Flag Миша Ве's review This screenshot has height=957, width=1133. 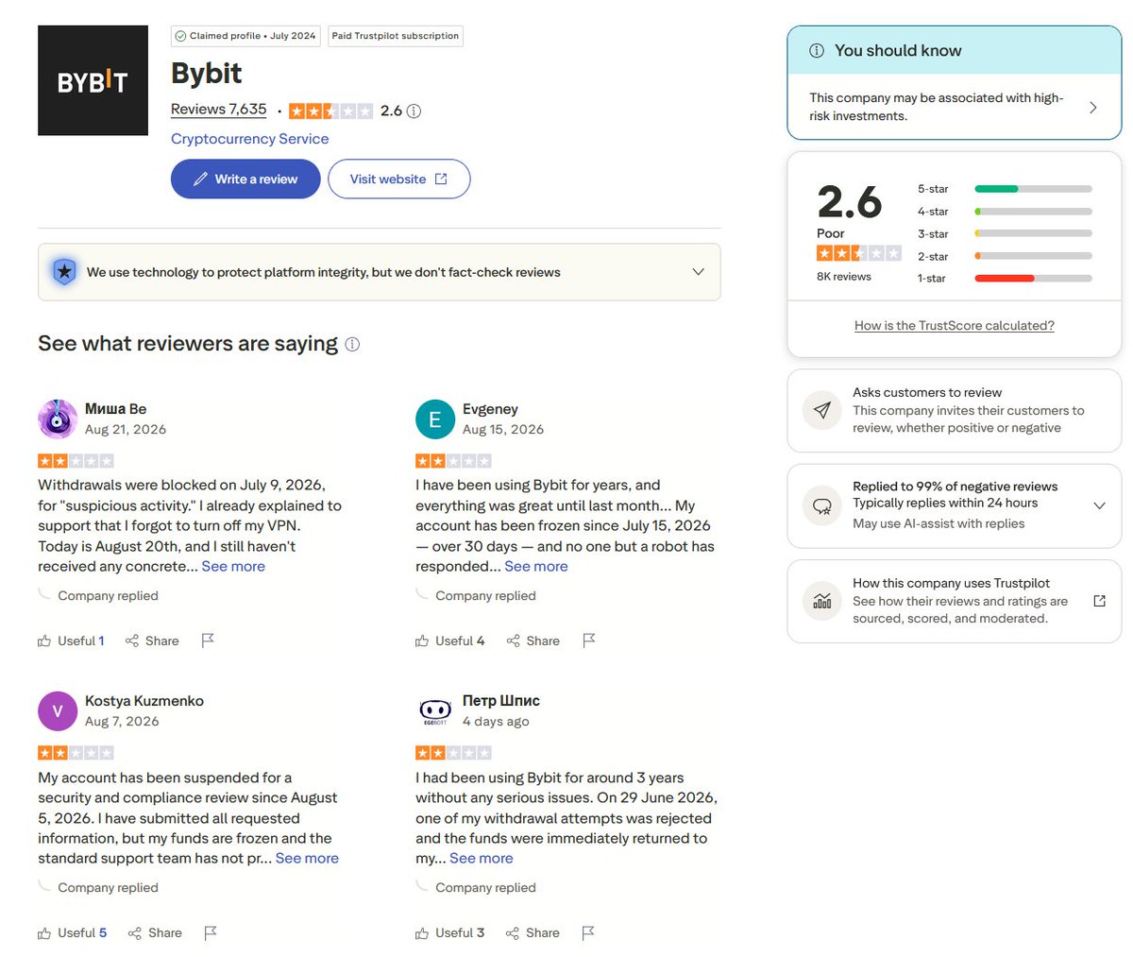[x=208, y=641]
